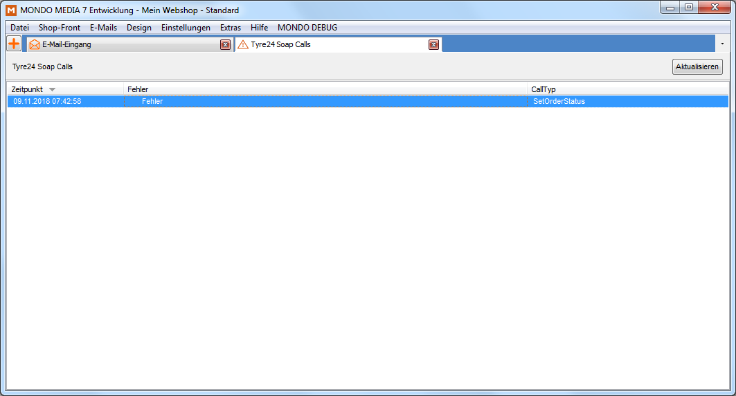Open the E-Mails menu
The image size is (736, 396).
click(103, 28)
